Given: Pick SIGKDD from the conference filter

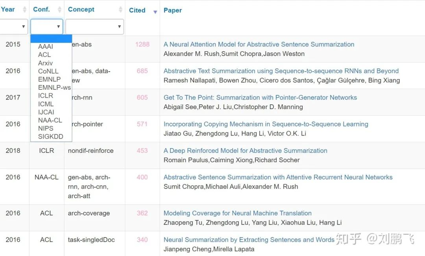Looking at the screenshot, I should 50,137.
